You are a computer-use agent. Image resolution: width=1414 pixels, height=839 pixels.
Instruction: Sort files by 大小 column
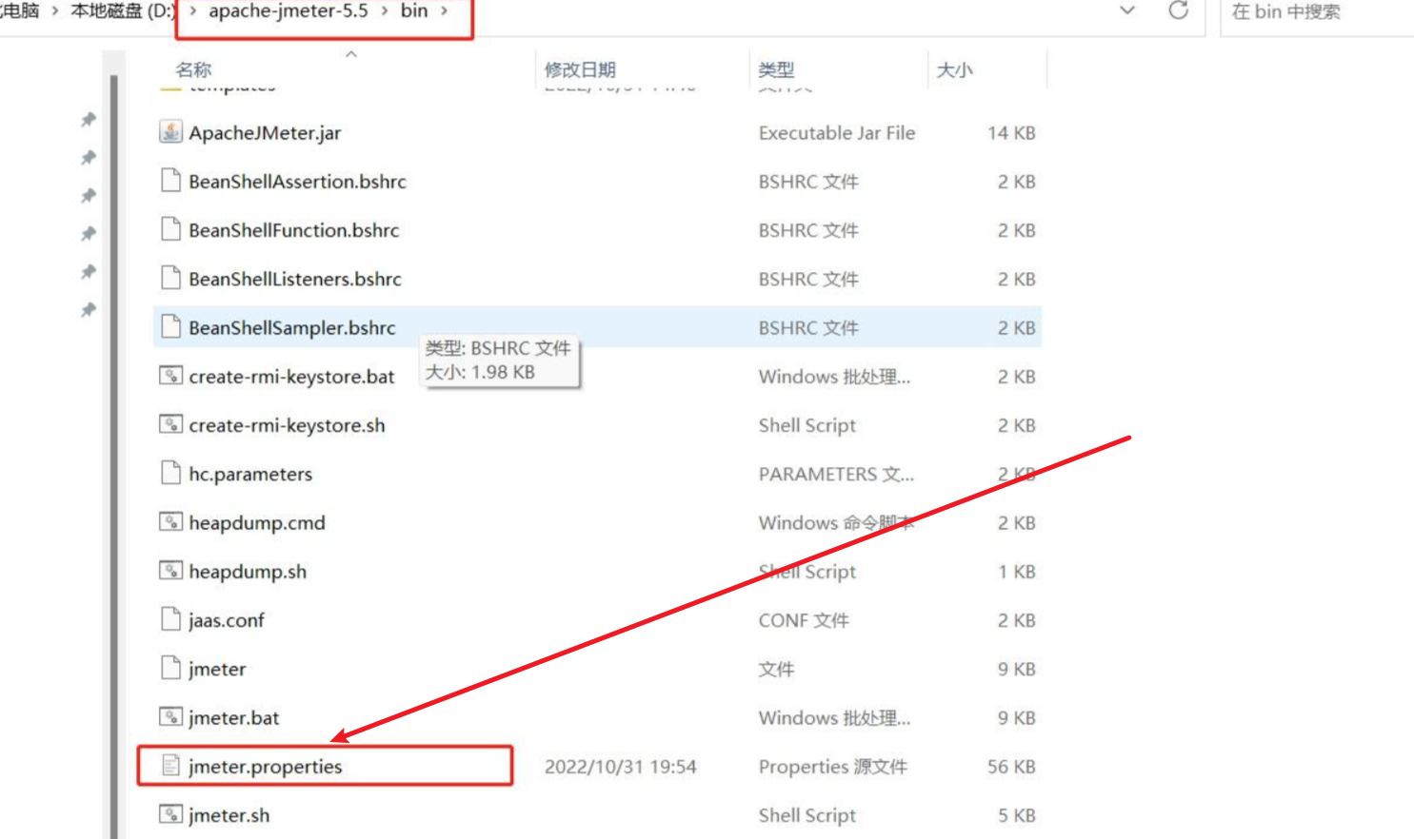(x=955, y=69)
